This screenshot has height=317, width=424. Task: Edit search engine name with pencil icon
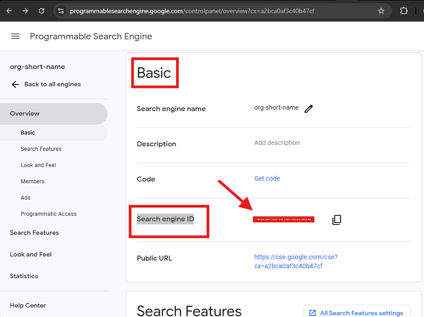[308, 108]
